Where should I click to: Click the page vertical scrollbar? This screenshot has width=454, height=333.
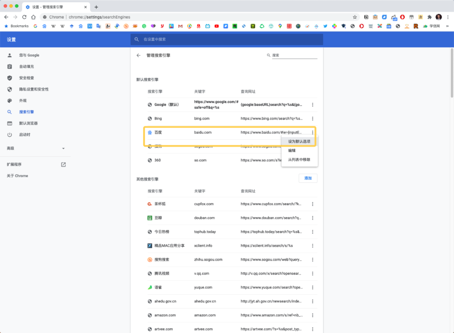[x=452, y=73]
